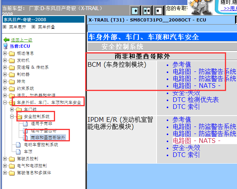
Task: Click the document icon for 适用于南非
Action: (25, 124)
